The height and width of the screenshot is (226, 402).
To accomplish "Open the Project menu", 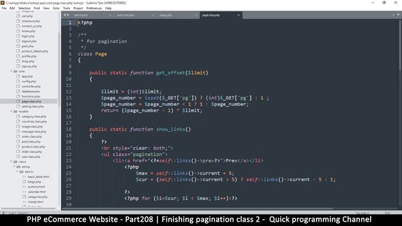I will click(78, 8).
